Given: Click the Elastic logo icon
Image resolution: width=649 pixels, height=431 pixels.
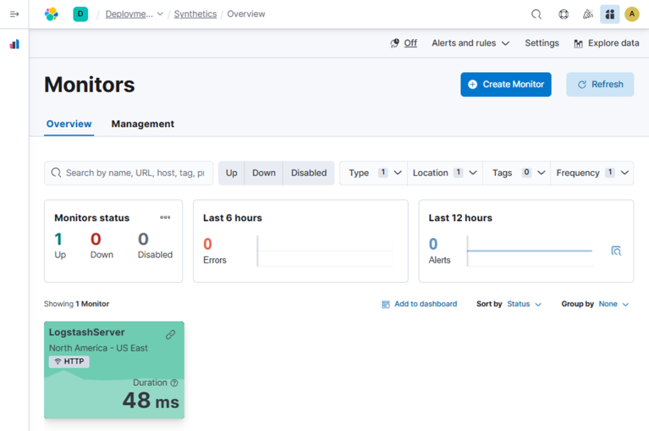Looking at the screenshot, I should 51,14.
